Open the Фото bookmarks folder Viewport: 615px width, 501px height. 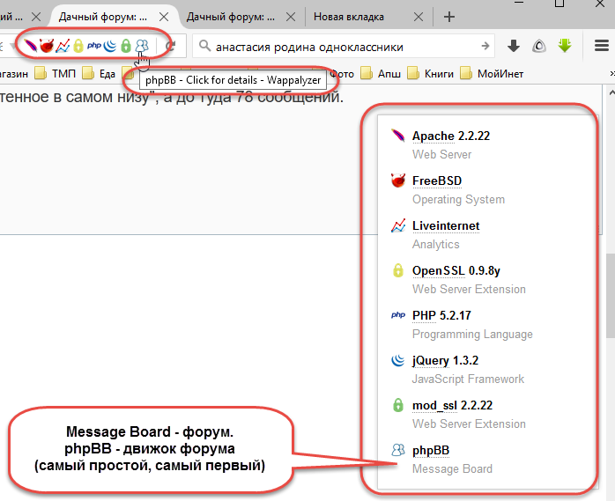341,74
